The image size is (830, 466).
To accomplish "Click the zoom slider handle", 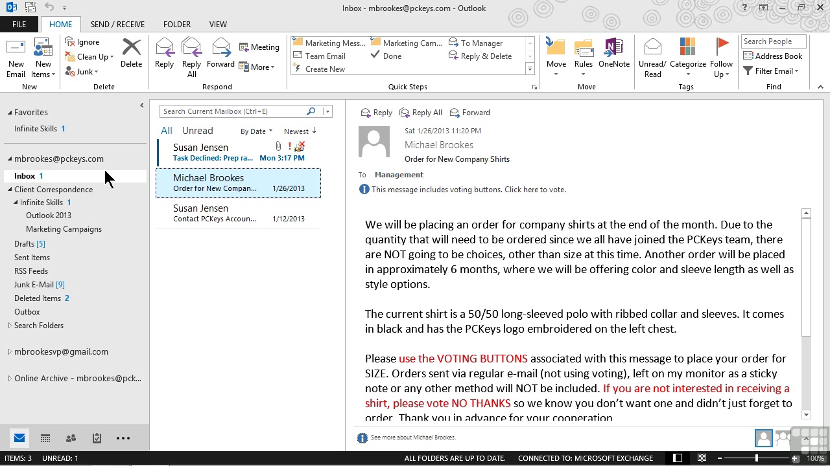I will (757, 458).
